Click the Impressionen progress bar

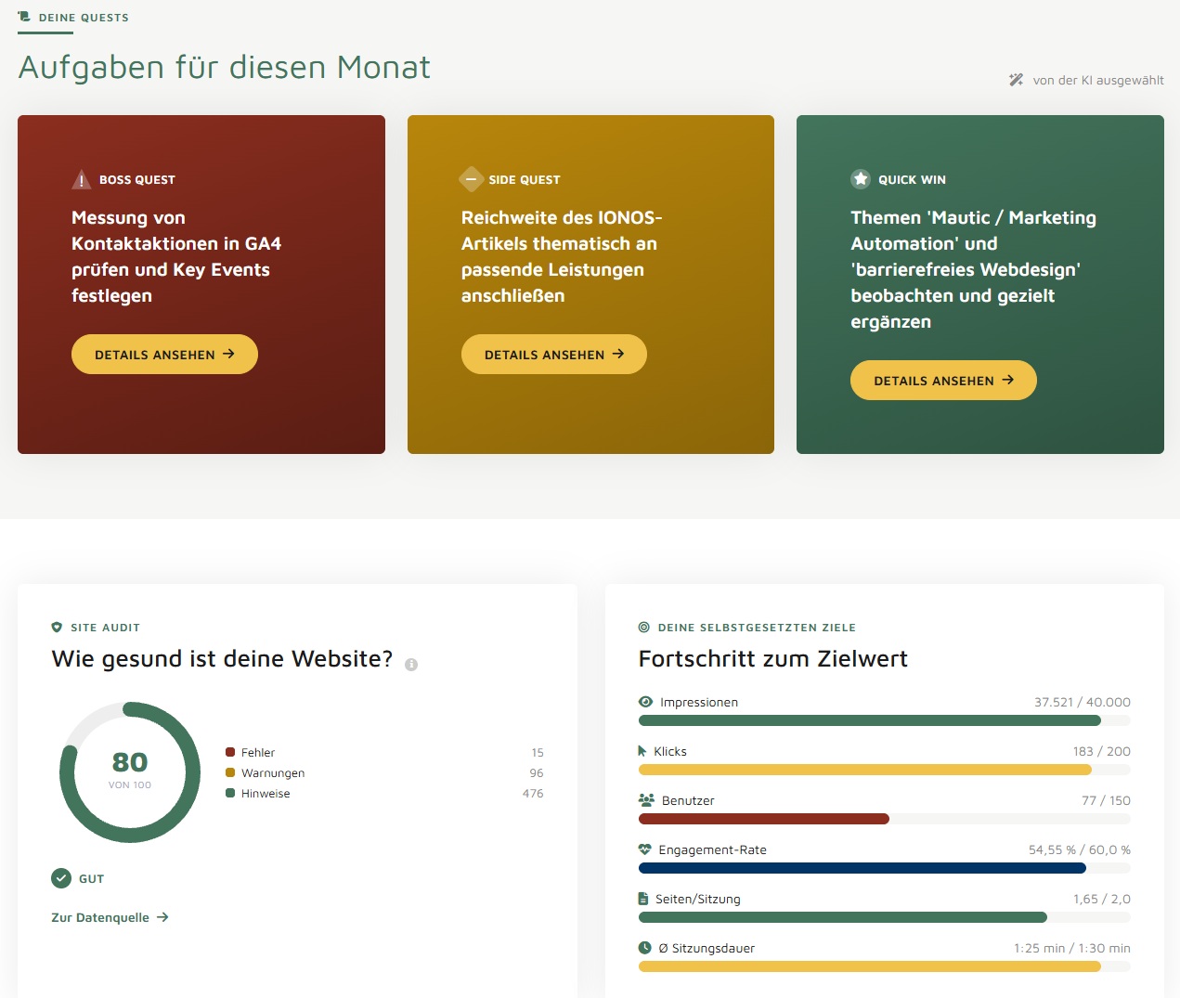click(x=885, y=720)
